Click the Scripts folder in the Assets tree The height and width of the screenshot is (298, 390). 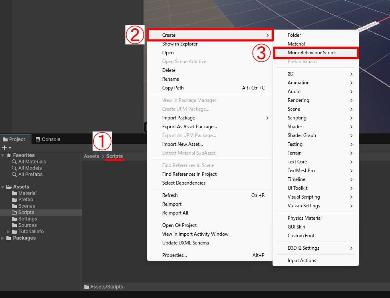click(x=26, y=213)
